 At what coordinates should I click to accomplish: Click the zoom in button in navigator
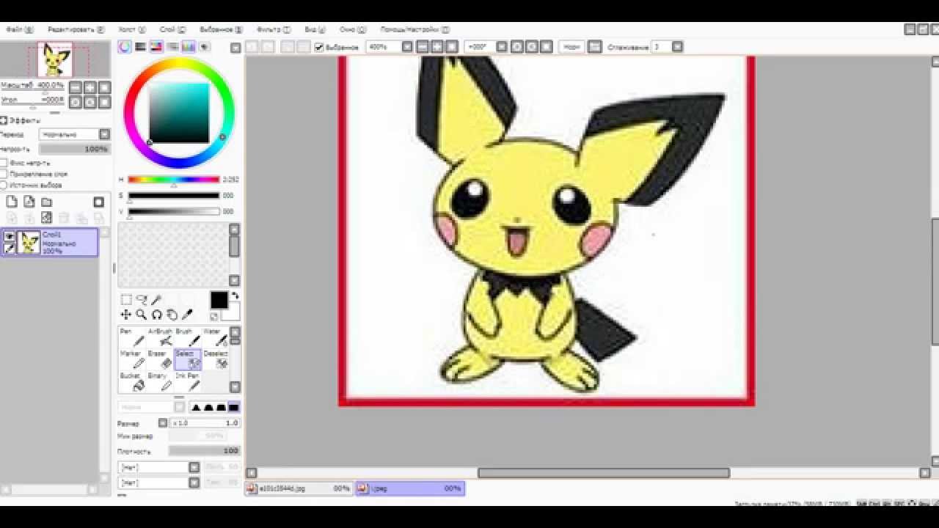click(90, 87)
